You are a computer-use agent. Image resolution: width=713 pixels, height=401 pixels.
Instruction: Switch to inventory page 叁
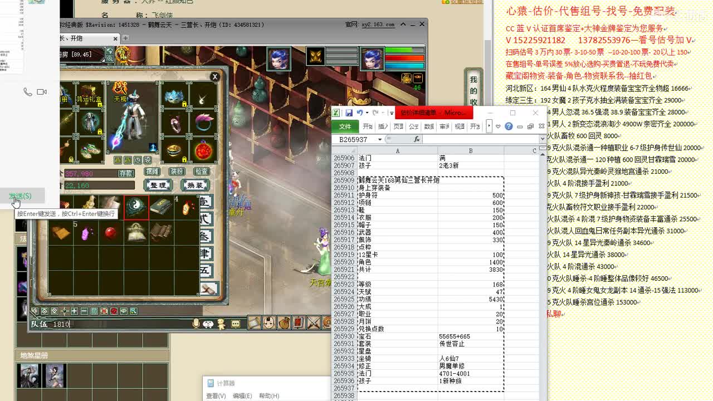point(206,236)
